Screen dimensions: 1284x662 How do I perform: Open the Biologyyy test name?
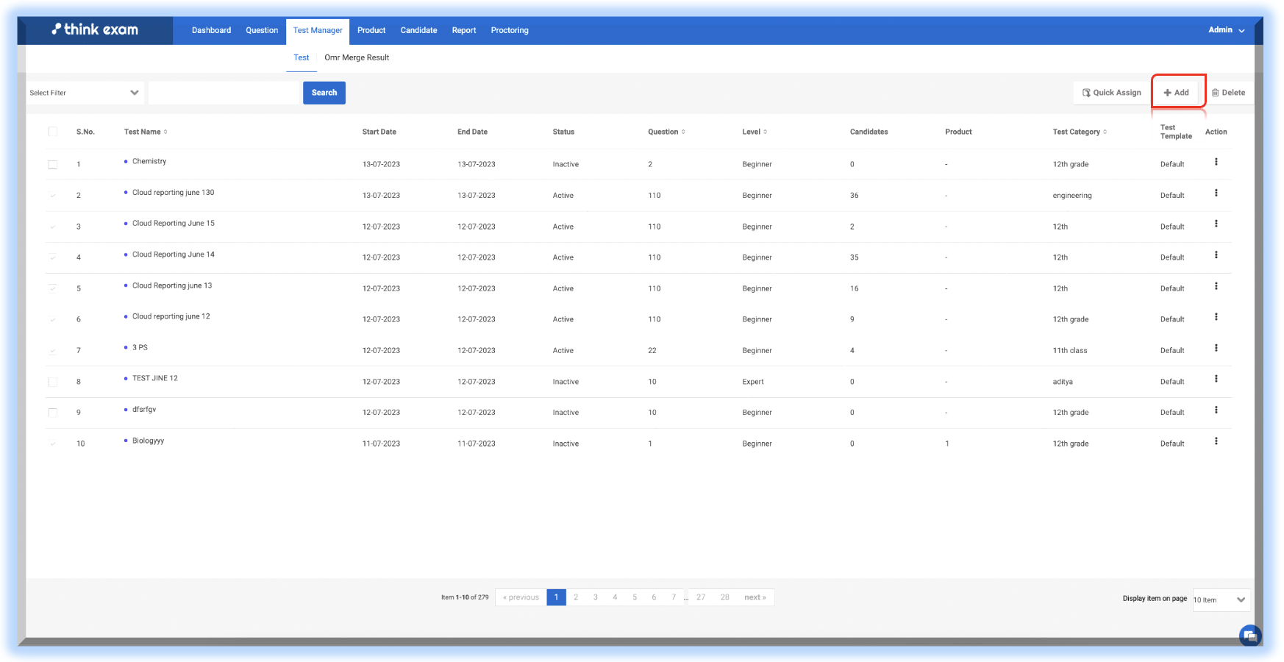pos(148,441)
